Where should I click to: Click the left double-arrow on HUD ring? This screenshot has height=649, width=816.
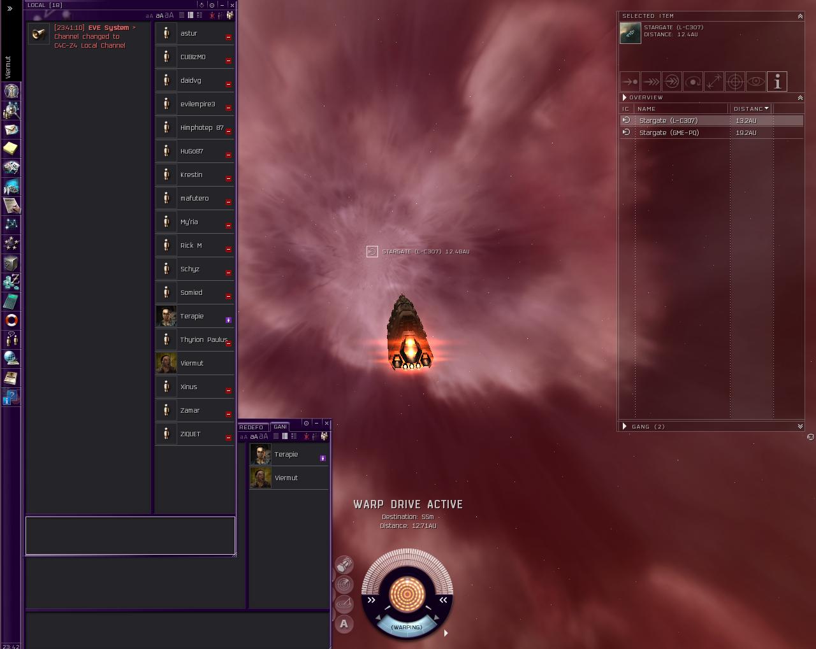[x=371, y=600]
